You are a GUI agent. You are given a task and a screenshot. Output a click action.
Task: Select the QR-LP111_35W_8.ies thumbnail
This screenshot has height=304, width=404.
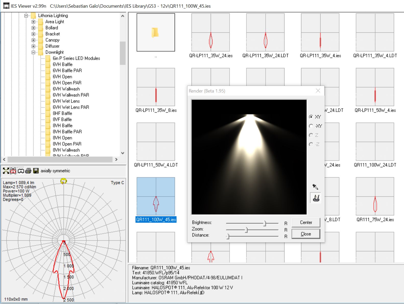[156, 87]
